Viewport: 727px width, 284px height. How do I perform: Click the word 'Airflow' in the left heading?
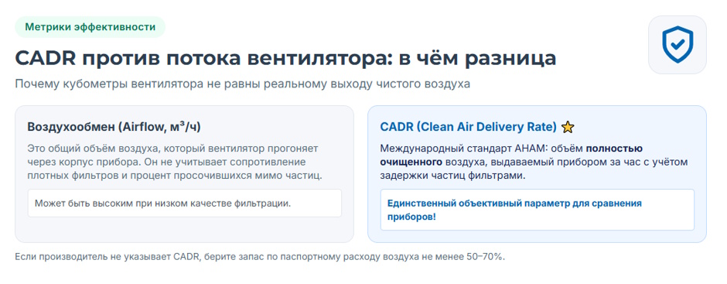click(x=139, y=127)
